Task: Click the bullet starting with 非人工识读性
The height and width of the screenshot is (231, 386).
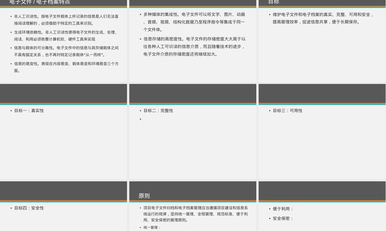Action: (66, 20)
